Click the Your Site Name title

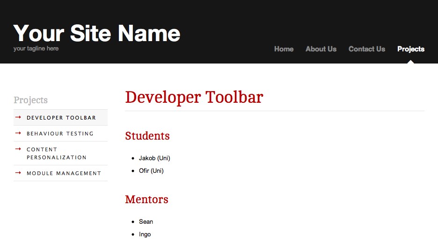tap(97, 33)
